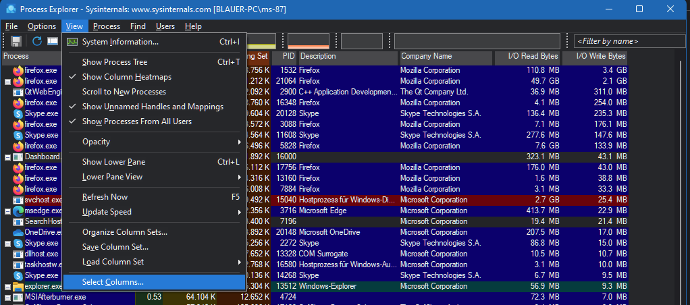Open Organize Column Sets... entry
Screen dimensions: 690x305
pos(154,232)
